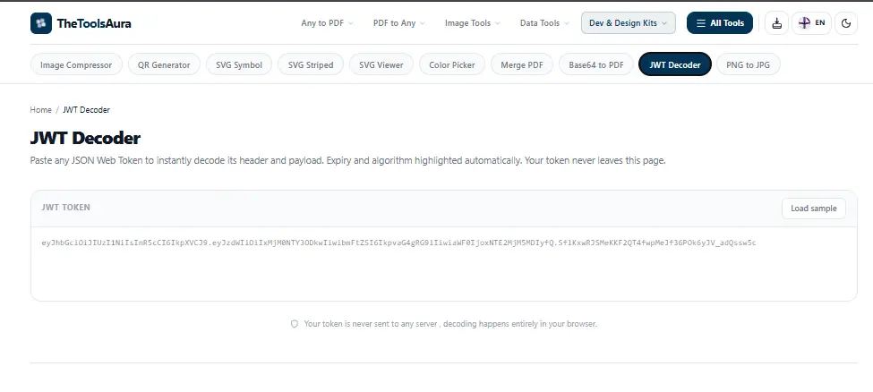Viewport: 873px width, 392px height.
Task: Click the TheToolsAura logo icon
Action: [41, 23]
